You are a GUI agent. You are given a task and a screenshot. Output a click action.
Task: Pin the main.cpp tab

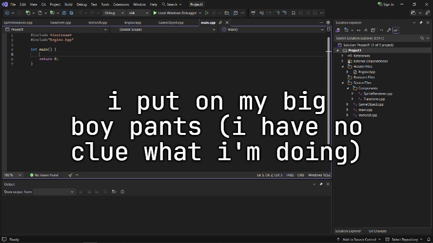220,22
